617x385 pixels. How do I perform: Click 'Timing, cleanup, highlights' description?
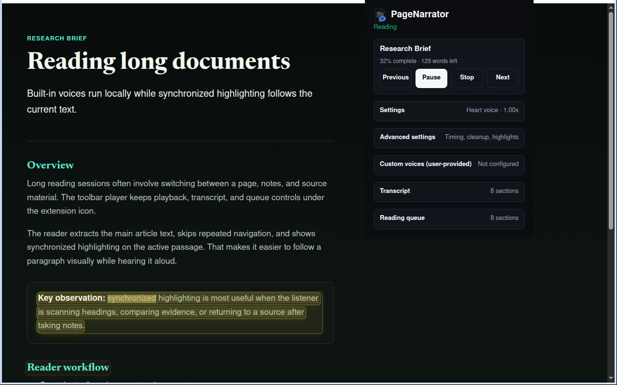482,137
